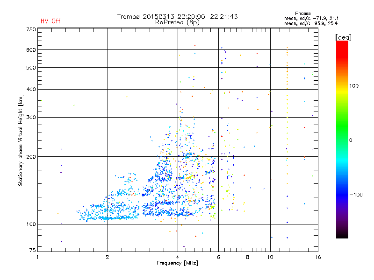
Task: Click the frequency axis tick label "2"
Action: click(108, 257)
